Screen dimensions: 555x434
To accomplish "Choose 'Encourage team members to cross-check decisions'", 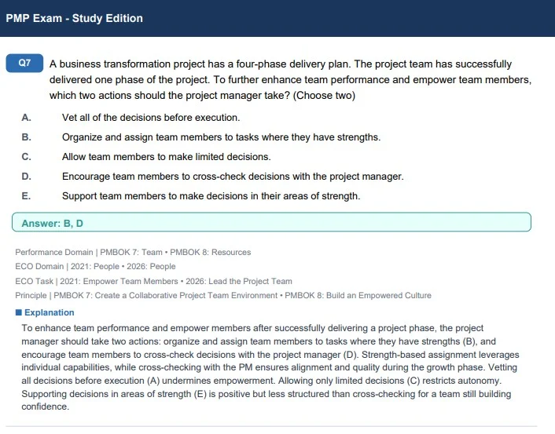I will pyautogui.click(x=233, y=177).
